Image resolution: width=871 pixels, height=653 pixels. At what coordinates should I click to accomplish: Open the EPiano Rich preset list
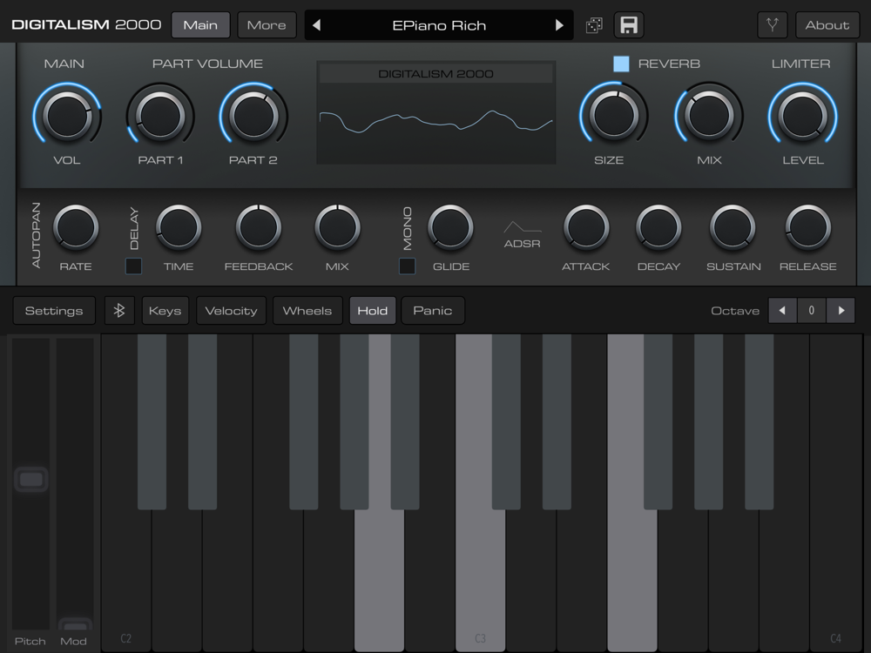439,25
